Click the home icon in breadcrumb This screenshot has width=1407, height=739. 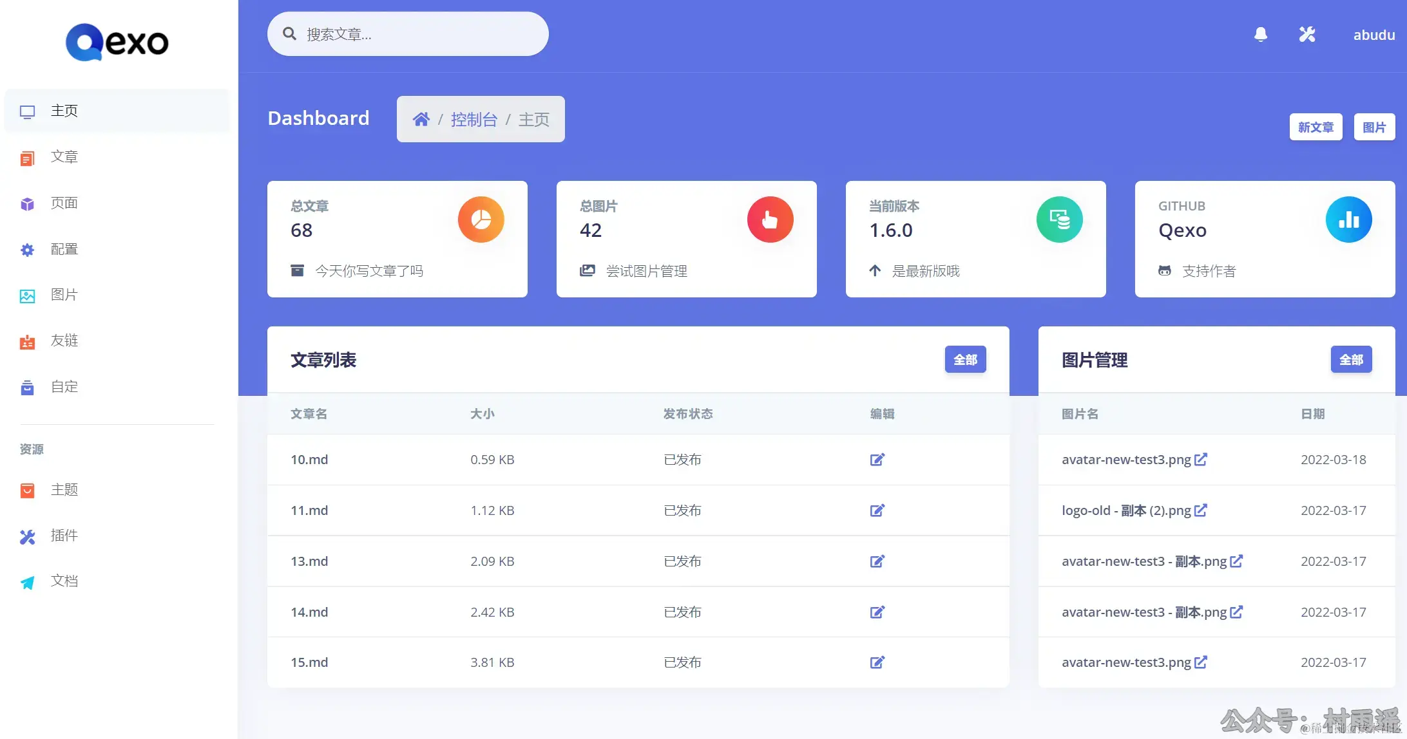coord(421,119)
